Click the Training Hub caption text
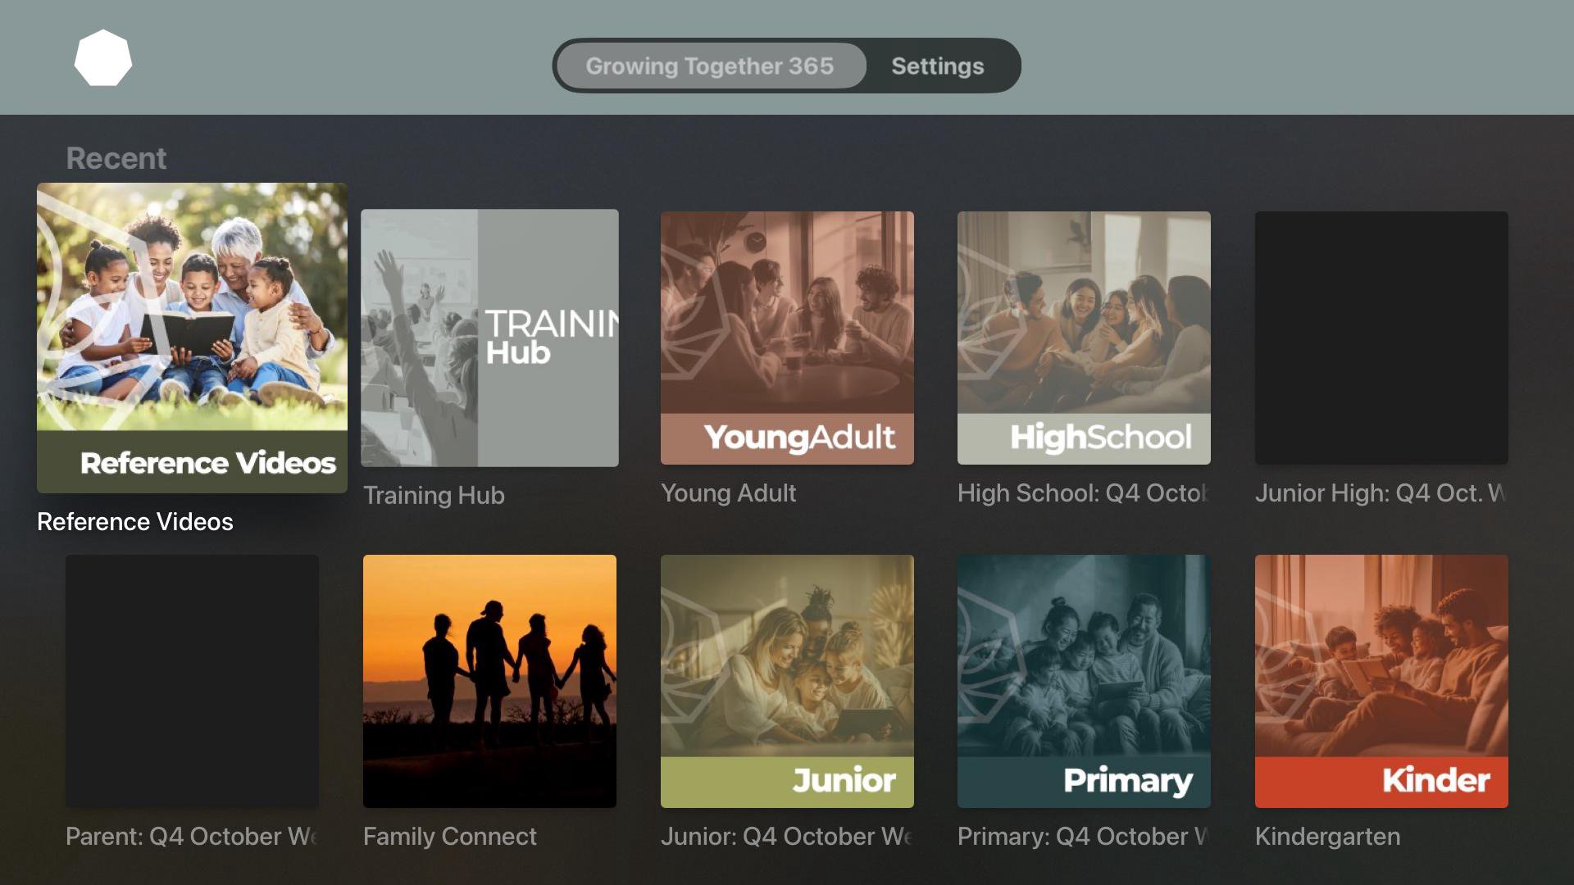Viewport: 1574px width, 885px height. click(x=434, y=495)
